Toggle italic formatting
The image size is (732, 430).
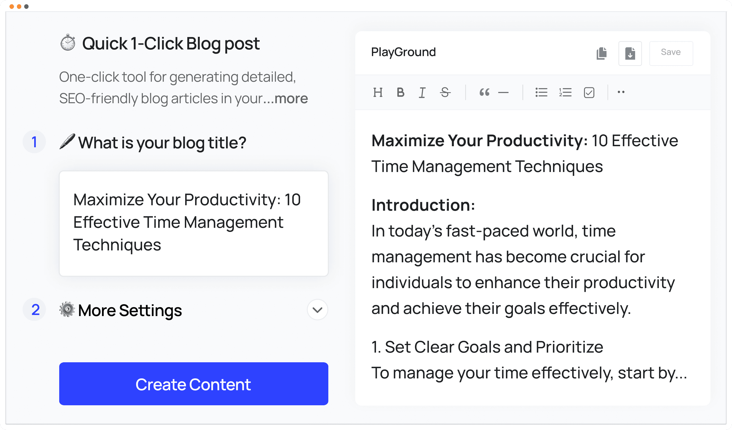422,92
